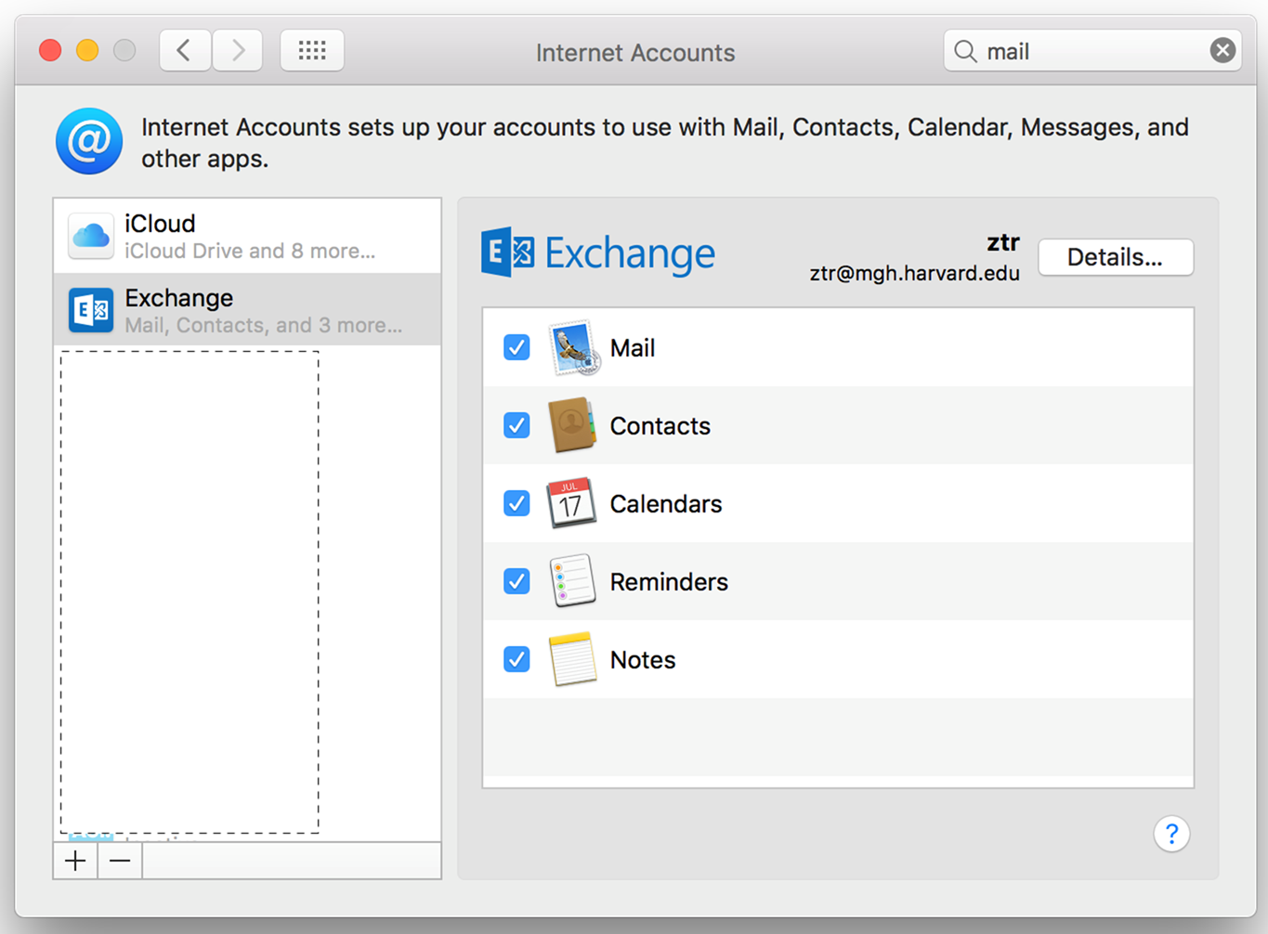Open the Details... button

tap(1116, 257)
